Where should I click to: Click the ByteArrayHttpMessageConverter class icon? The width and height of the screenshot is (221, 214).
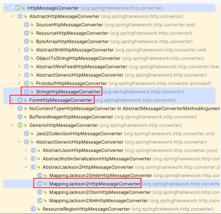[x=27, y=42]
